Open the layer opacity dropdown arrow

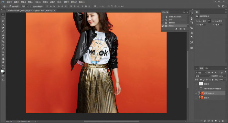click(225, 76)
